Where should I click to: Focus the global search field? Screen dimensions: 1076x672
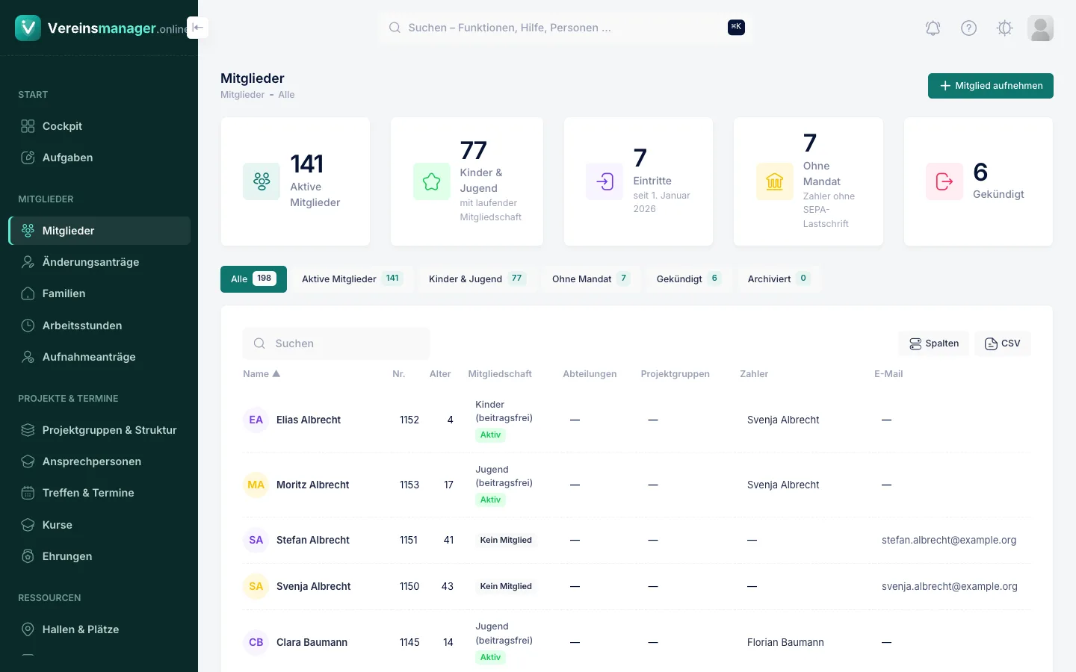coord(566,28)
